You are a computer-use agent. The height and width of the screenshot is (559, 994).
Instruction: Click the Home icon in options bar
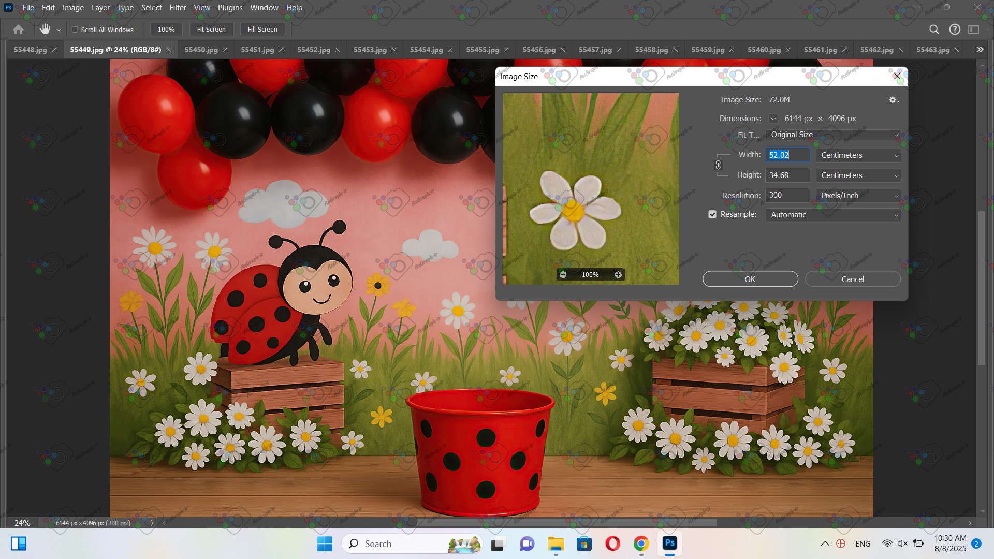point(19,30)
